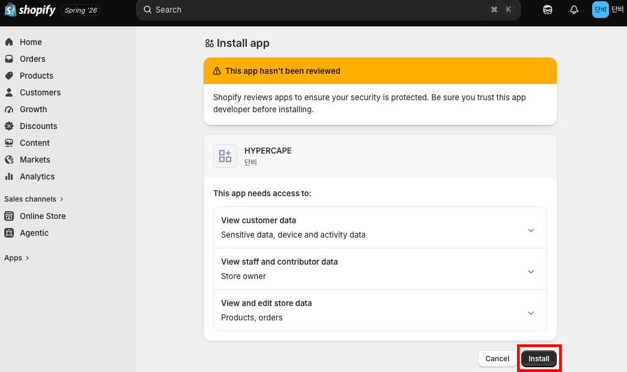Open the Products page
This screenshot has height=372, width=627.
tap(37, 76)
